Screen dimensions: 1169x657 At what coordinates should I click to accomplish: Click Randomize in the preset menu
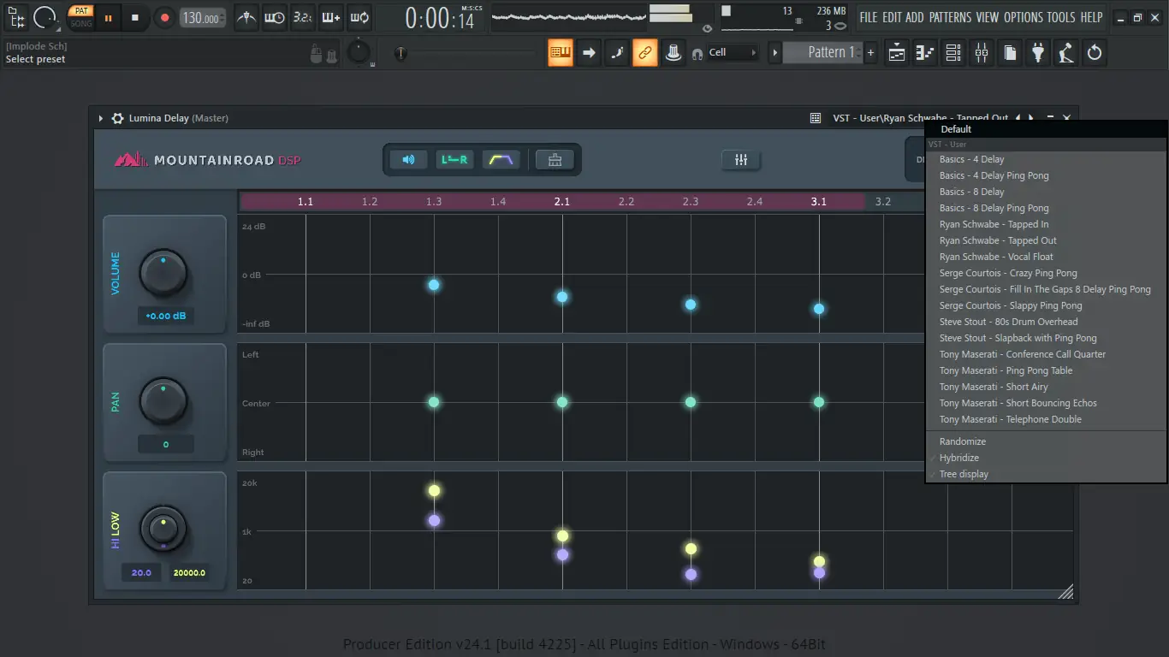pyautogui.click(x=1046, y=441)
